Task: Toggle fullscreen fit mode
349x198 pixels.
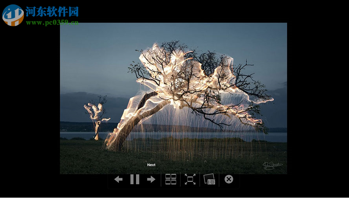Action: pyautogui.click(x=190, y=179)
